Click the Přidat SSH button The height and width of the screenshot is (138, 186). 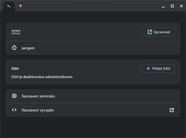click(157, 68)
